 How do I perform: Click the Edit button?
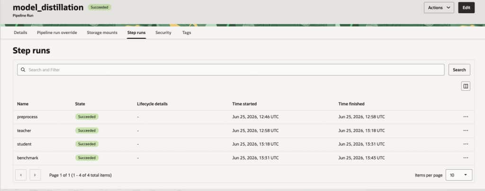point(466,8)
